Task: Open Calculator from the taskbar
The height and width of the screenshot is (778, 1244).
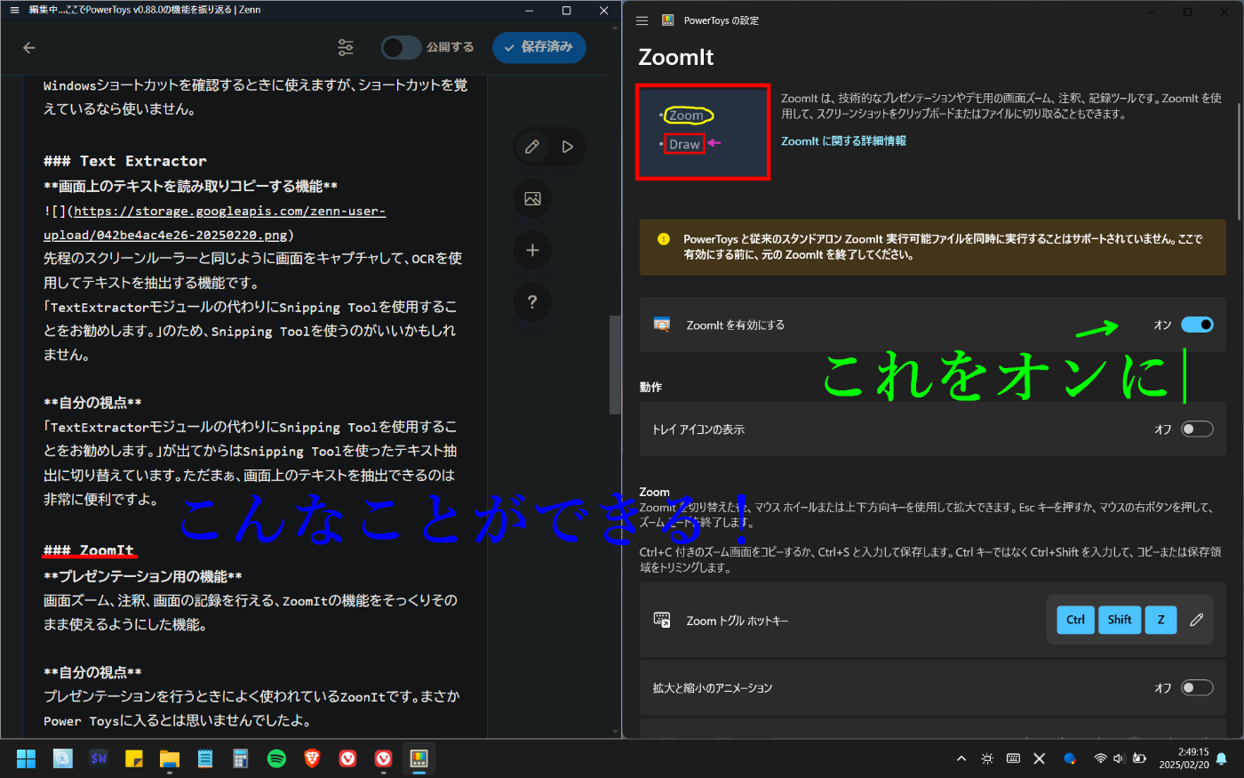Action: [241, 758]
